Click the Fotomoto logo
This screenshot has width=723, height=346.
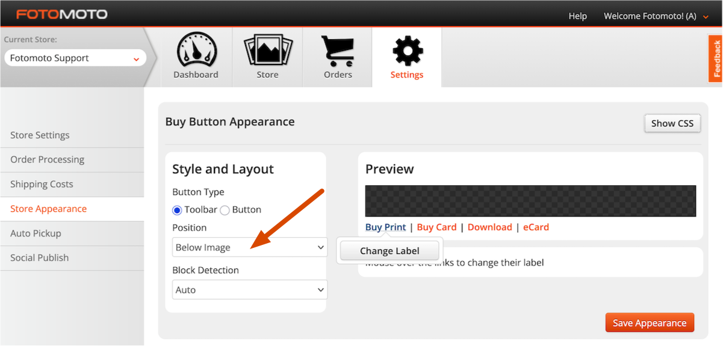[62, 14]
